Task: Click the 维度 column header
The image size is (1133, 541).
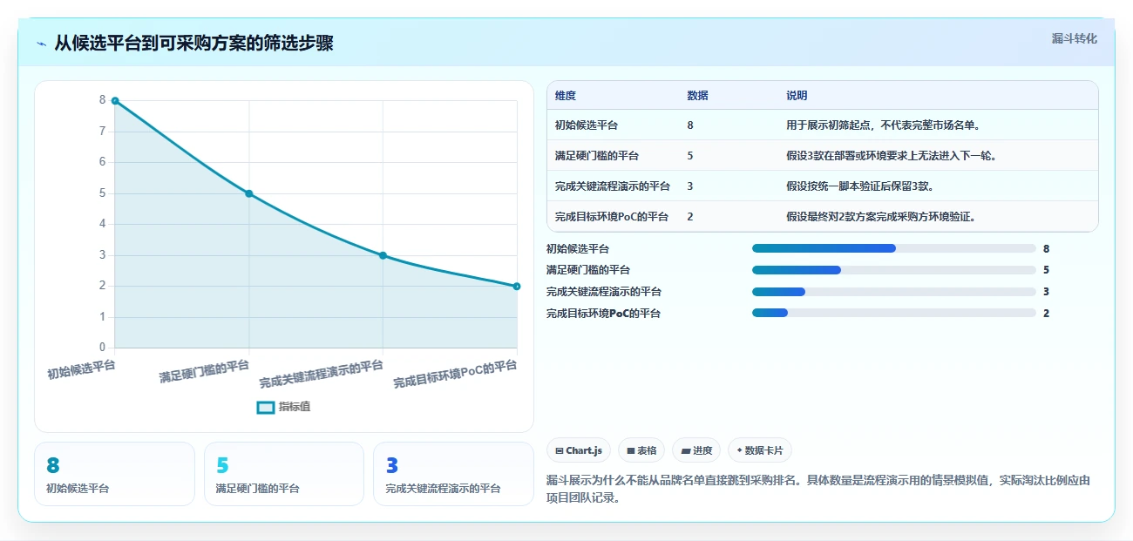Action: (566, 96)
